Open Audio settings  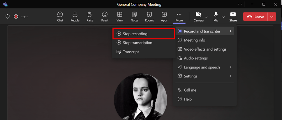[205, 58]
